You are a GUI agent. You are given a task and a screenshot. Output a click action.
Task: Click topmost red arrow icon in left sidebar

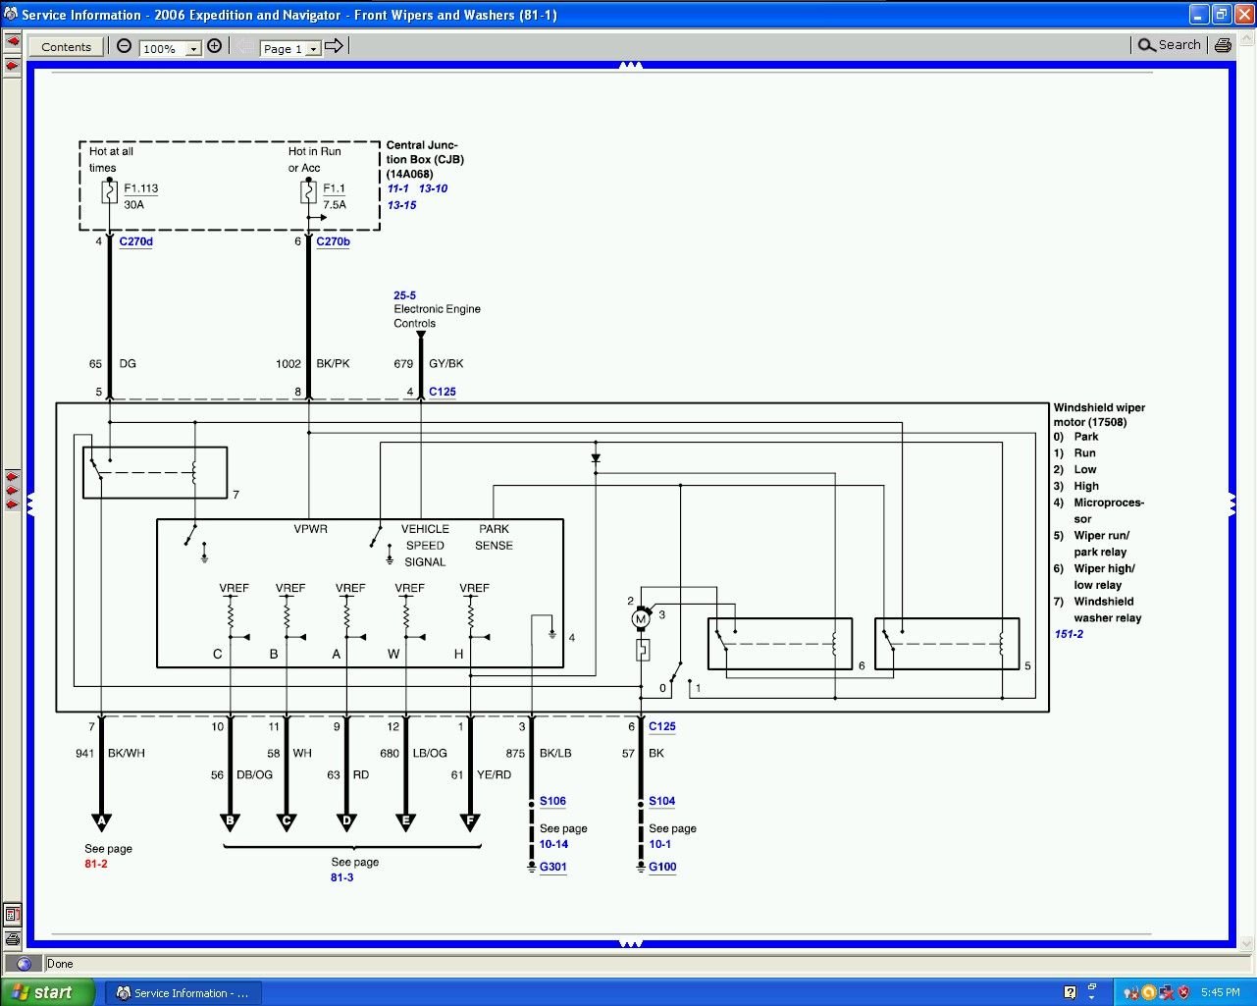coord(13,42)
